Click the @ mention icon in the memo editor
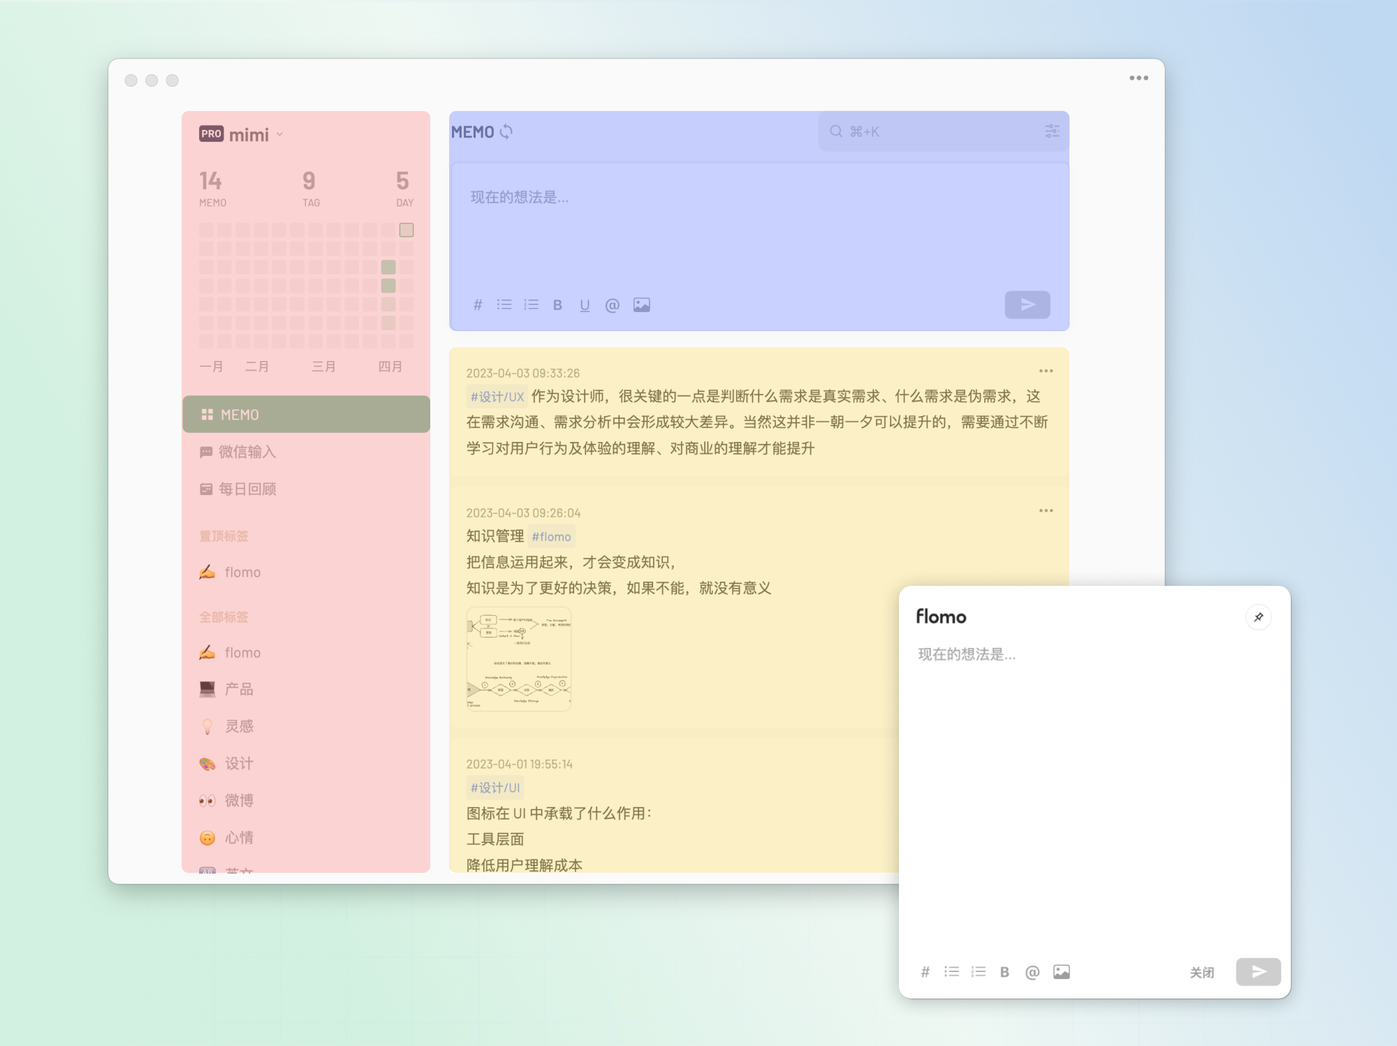Viewport: 1397px width, 1046px height. [x=613, y=304]
